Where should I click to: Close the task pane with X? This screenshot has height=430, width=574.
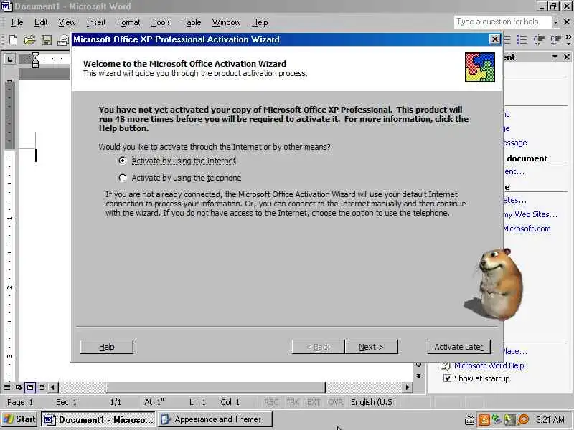[x=567, y=57]
